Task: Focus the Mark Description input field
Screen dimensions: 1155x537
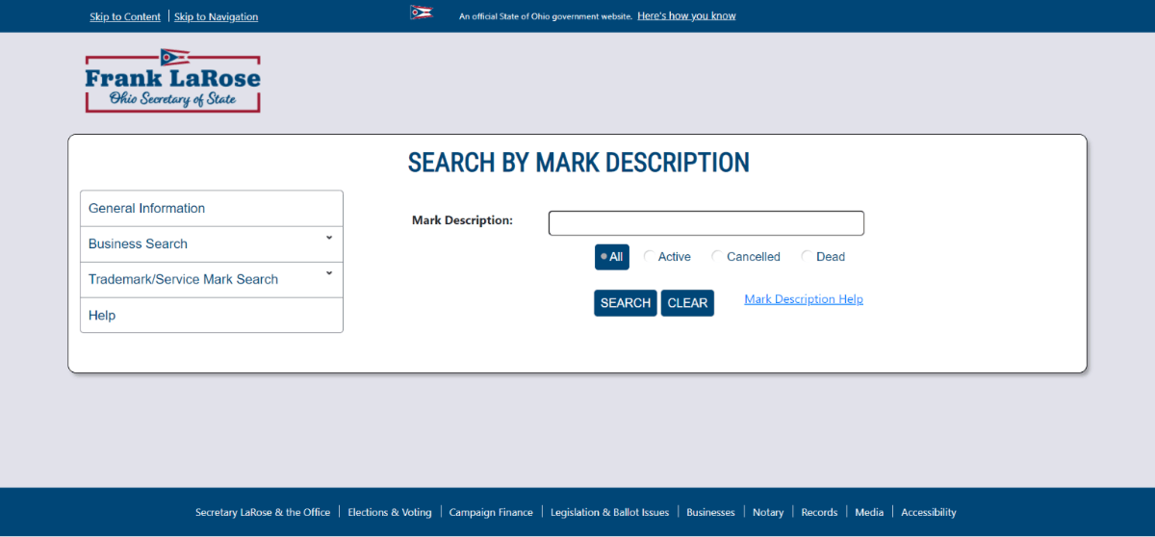Action: 706,223
